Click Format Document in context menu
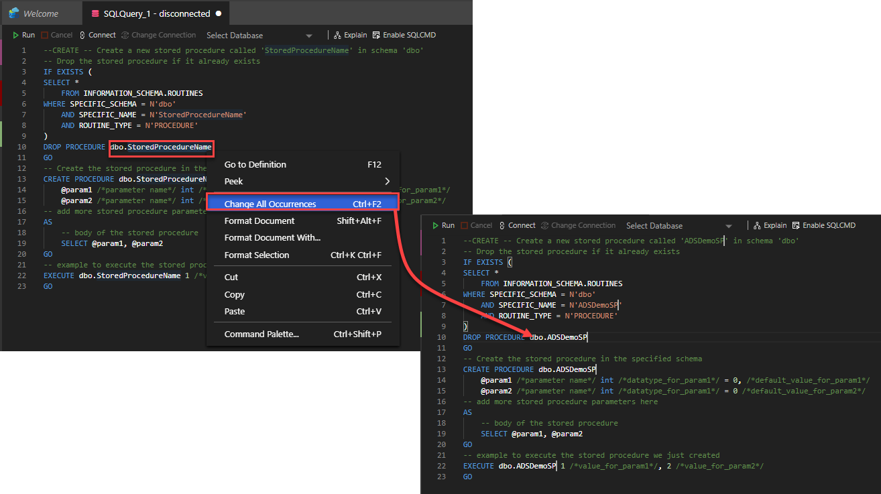The image size is (881, 494). (259, 221)
